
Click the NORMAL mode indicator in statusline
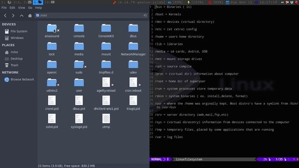(156, 160)
